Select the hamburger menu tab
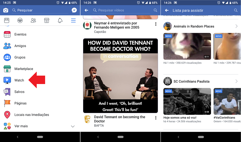Viewport: 241px width, 142px height. pyautogui.click(x=73, y=20)
